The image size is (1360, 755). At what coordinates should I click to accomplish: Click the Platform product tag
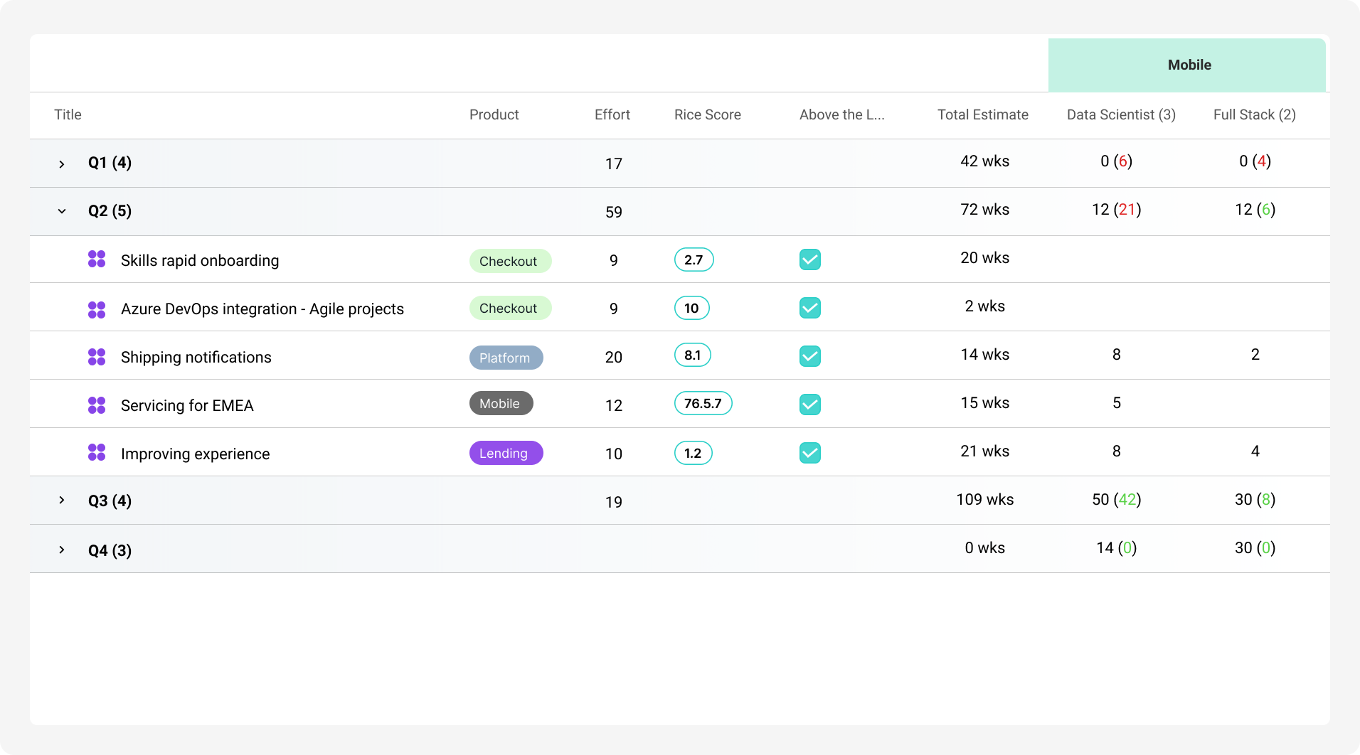(506, 358)
